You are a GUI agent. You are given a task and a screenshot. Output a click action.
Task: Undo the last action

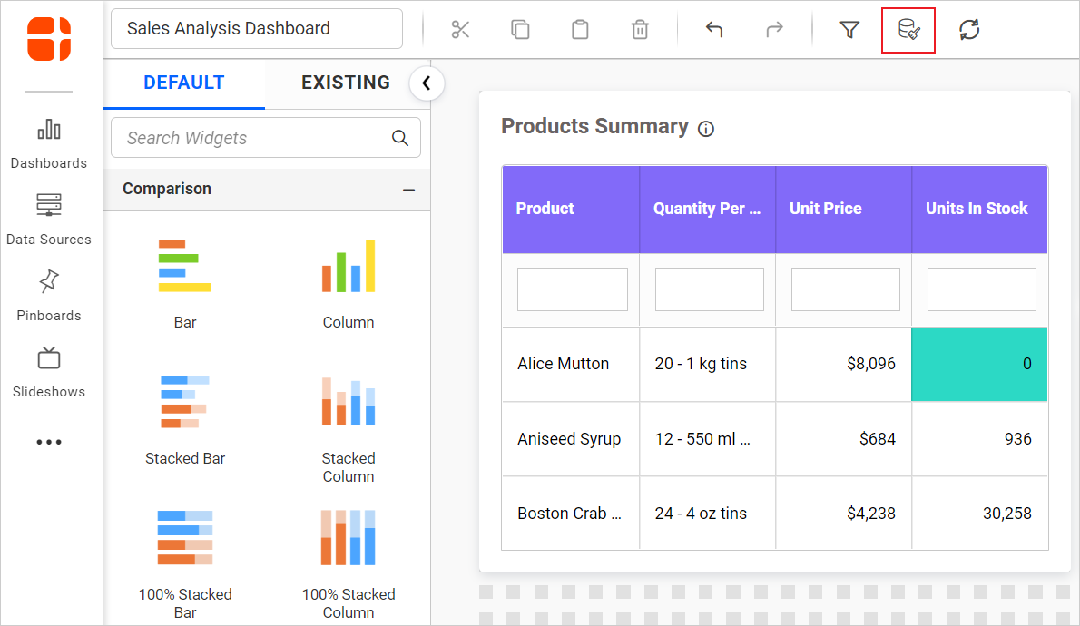[714, 30]
